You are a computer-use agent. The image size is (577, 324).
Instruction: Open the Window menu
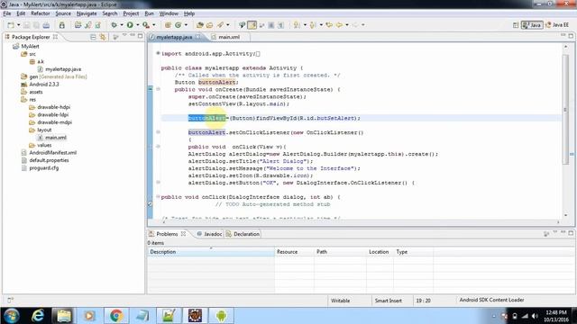pos(169,13)
